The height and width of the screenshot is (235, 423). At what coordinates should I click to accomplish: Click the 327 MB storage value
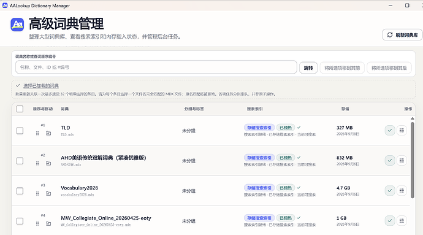[345, 128]
